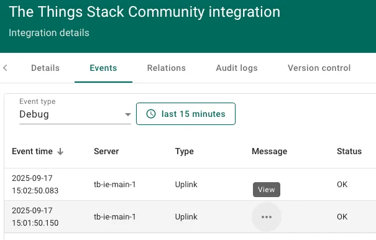Click OK status in the 15:02:50.083 row
This screenshot has width=376, height=240.
(x=342, y=184)
